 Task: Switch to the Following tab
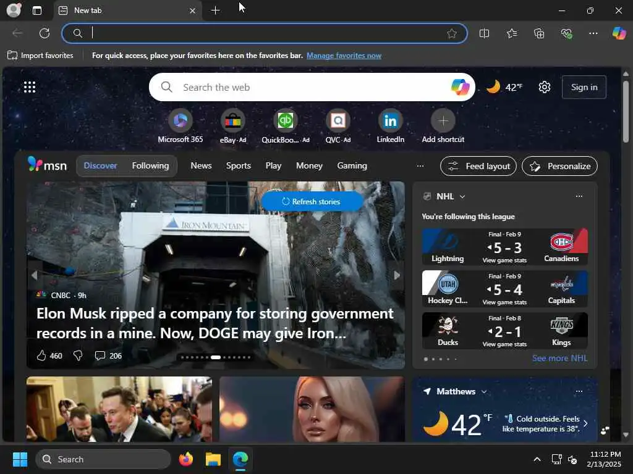150,165
